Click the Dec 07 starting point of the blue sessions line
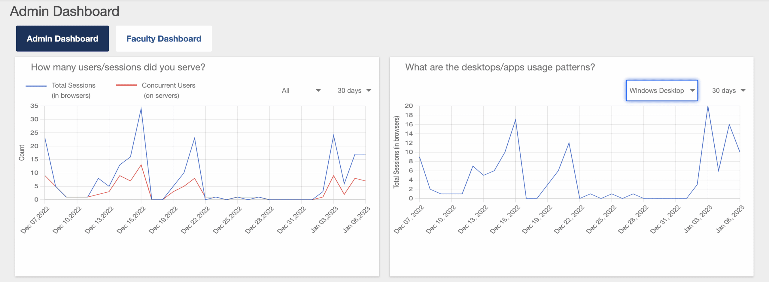The height and width of the screenshot is (282, 769). (x=45, y=138)
